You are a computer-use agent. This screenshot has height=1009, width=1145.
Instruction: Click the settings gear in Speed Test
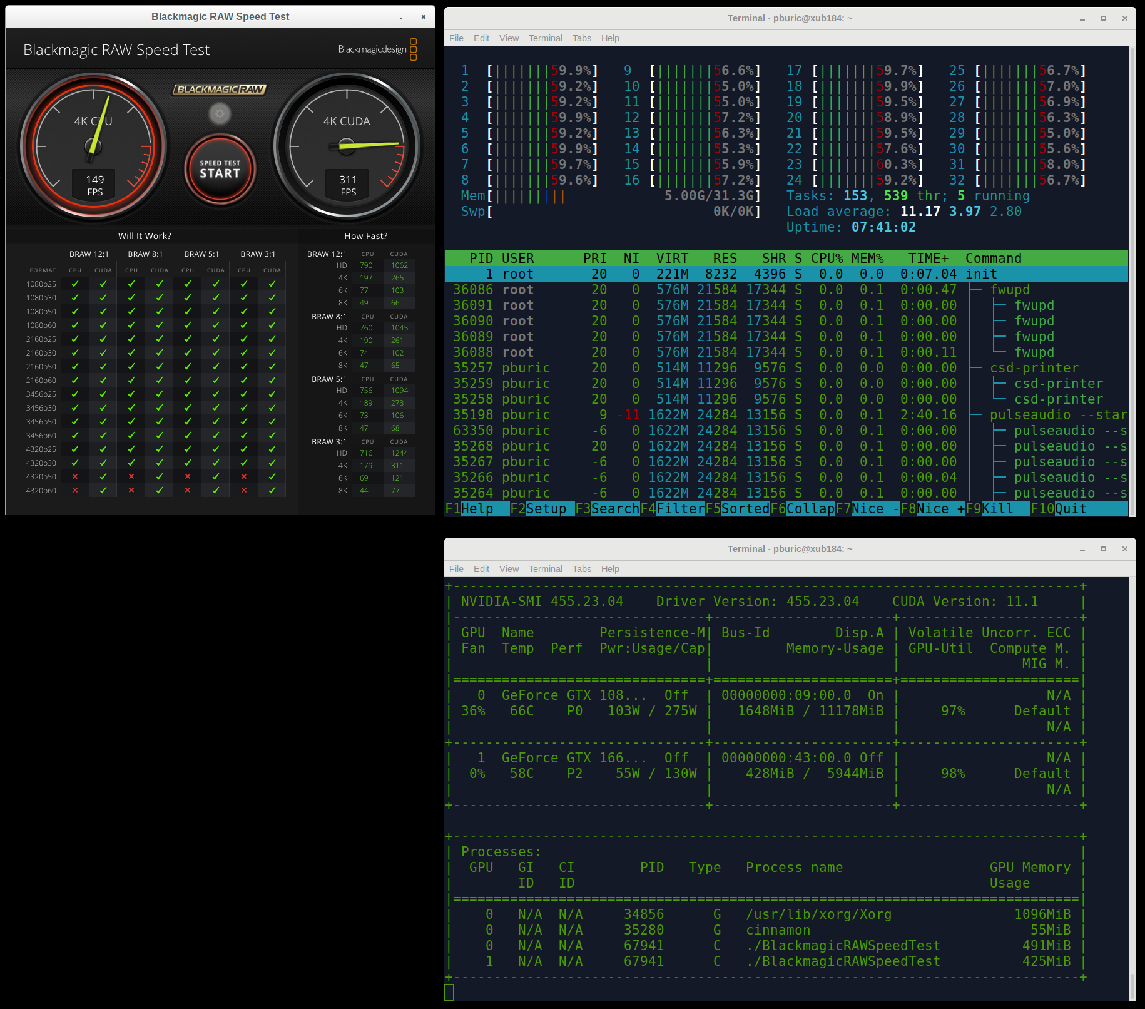tap(220, 113)
